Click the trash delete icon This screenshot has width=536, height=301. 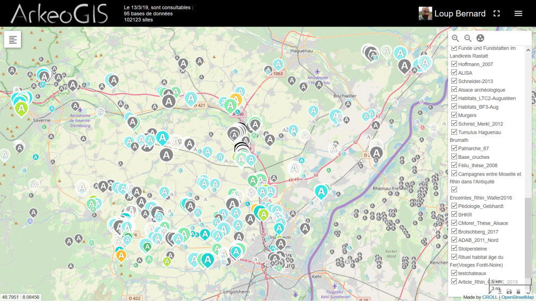518,292
